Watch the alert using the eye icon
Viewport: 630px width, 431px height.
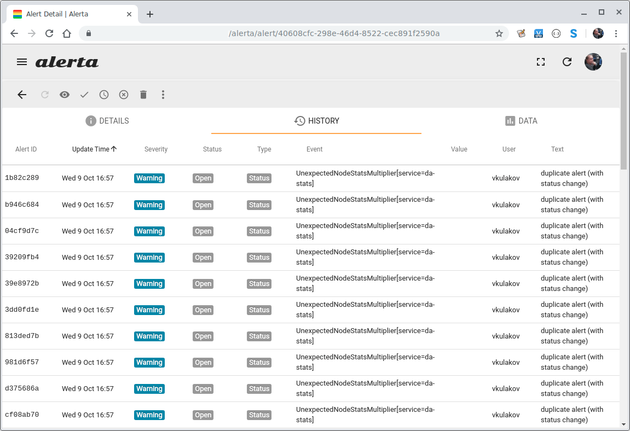[x=65, y=95]
